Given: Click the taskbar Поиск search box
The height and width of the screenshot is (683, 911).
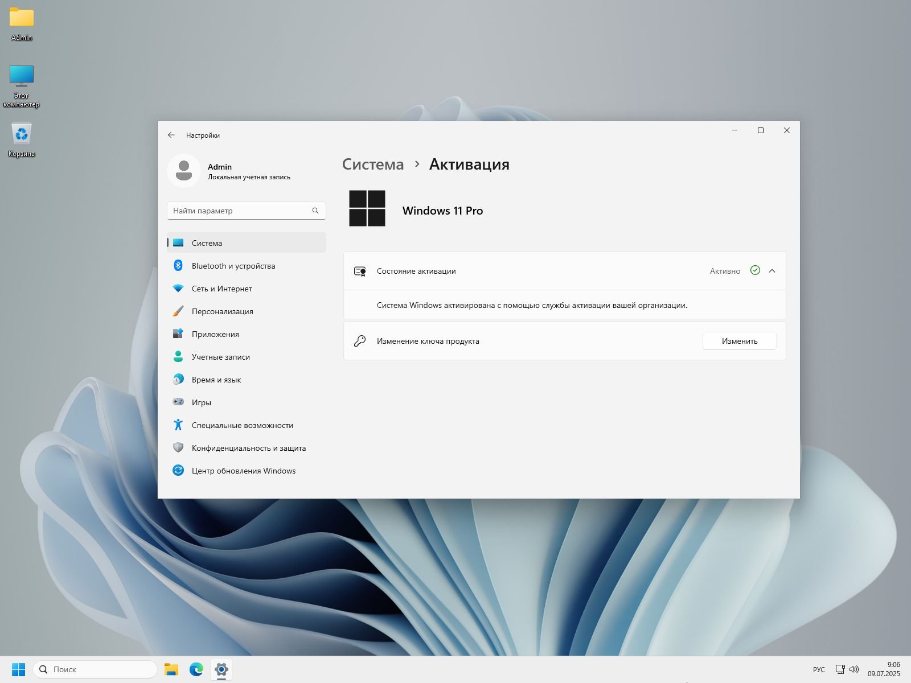Looking at the screenshot, I should point(95,669).
